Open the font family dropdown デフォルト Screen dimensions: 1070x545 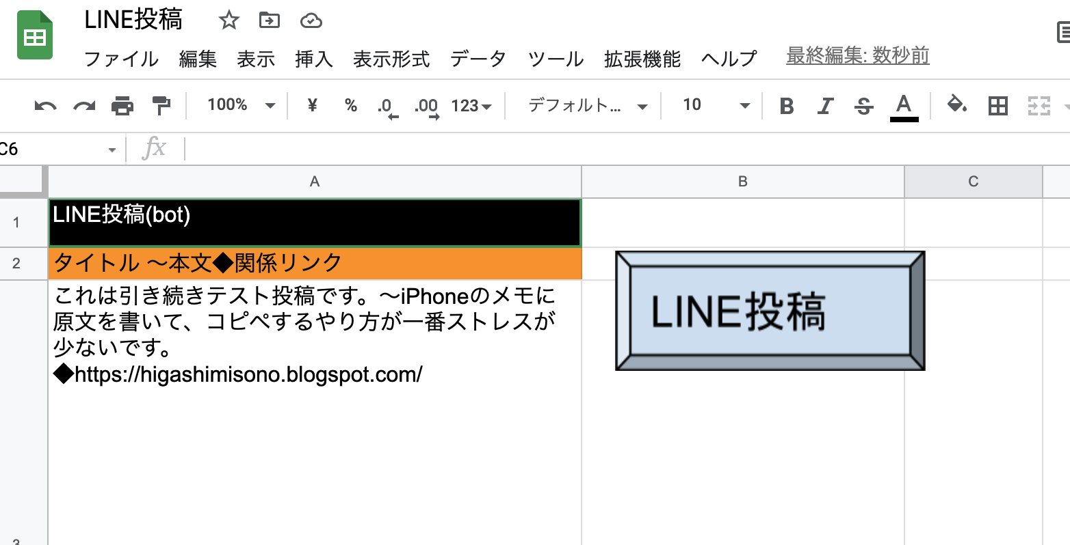(588, 105)
